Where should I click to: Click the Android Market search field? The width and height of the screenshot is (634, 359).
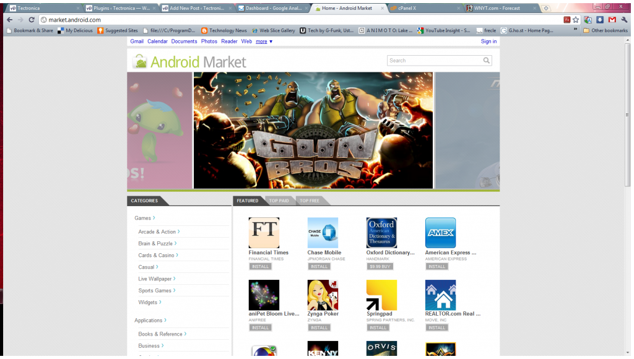point(433,61)
